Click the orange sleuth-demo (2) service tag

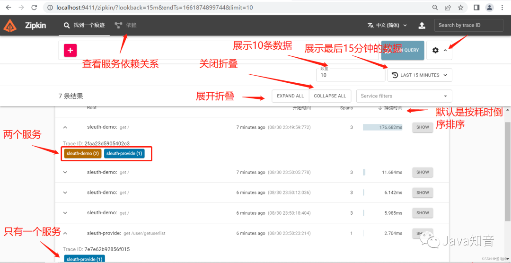pos(83,154)
